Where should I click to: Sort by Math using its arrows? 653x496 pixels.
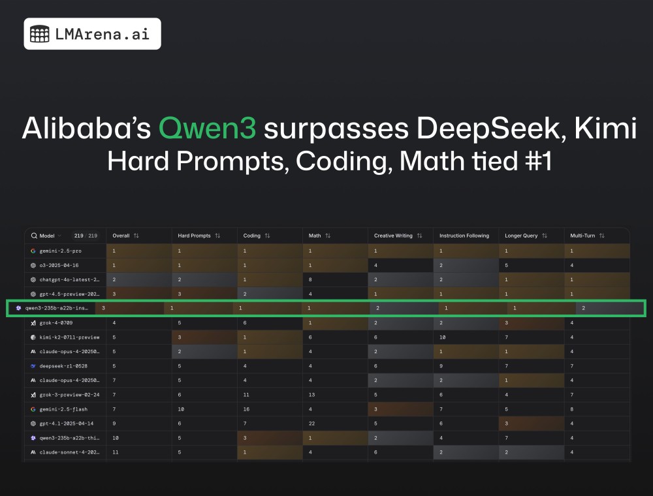tap(328, 236)
